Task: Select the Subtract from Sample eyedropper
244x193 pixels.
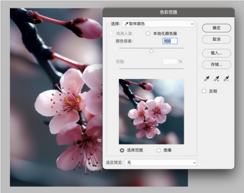Action: click(226, 79)
